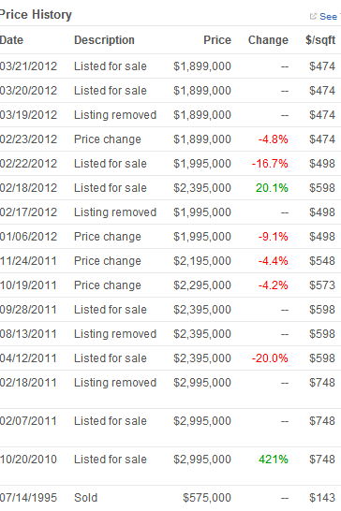
Task: Select the 02/17/2012 Listing removed row
Action: (x=170, y=212)
